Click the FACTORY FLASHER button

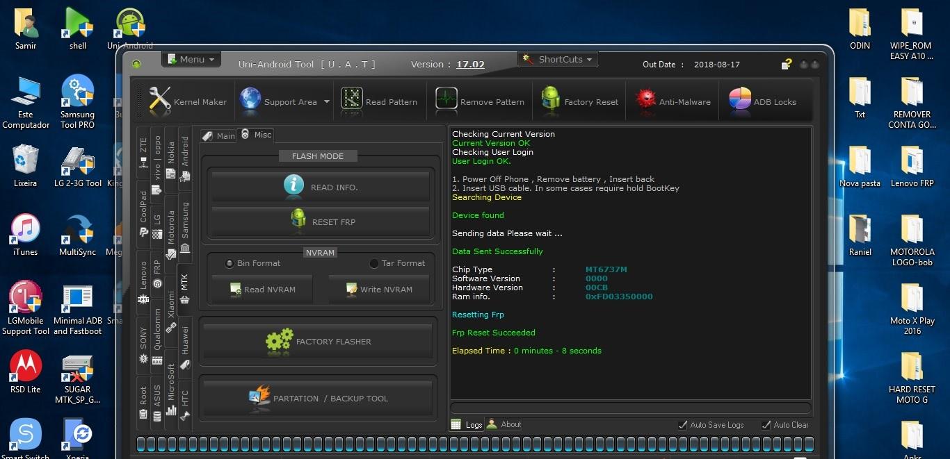tap(319, 341)
